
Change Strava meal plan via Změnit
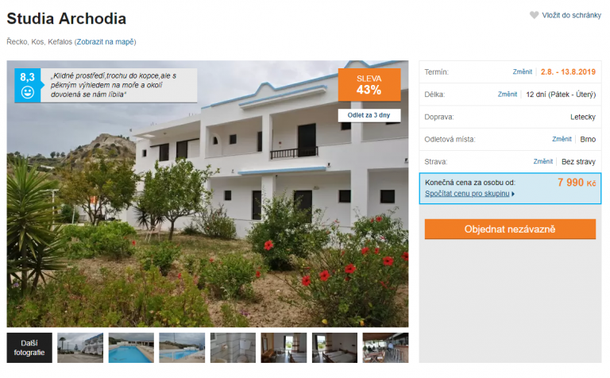[542, 161]
